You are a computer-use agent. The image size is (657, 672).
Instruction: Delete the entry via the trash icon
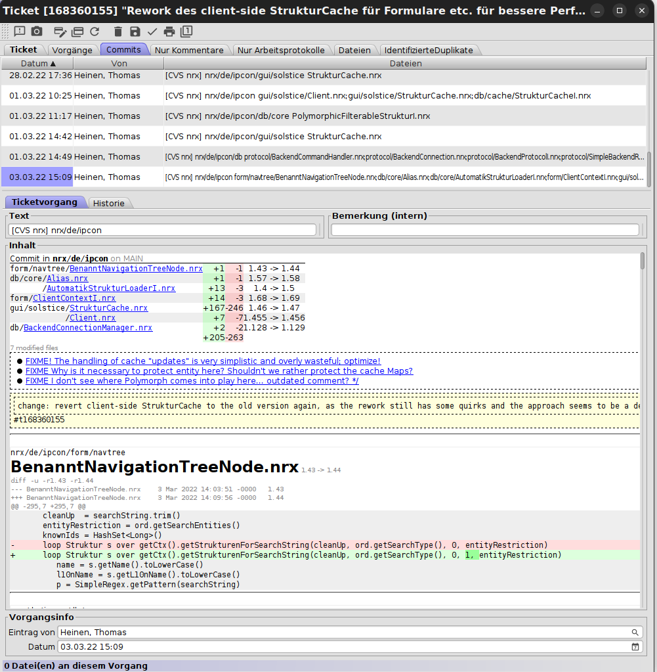[x=118, y=31]
